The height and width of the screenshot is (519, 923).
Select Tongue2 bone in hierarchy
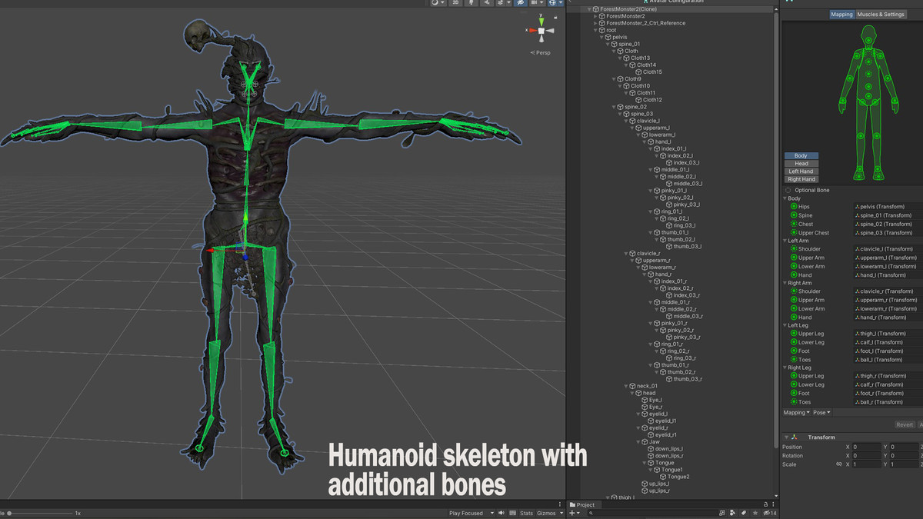click(678, 477)
